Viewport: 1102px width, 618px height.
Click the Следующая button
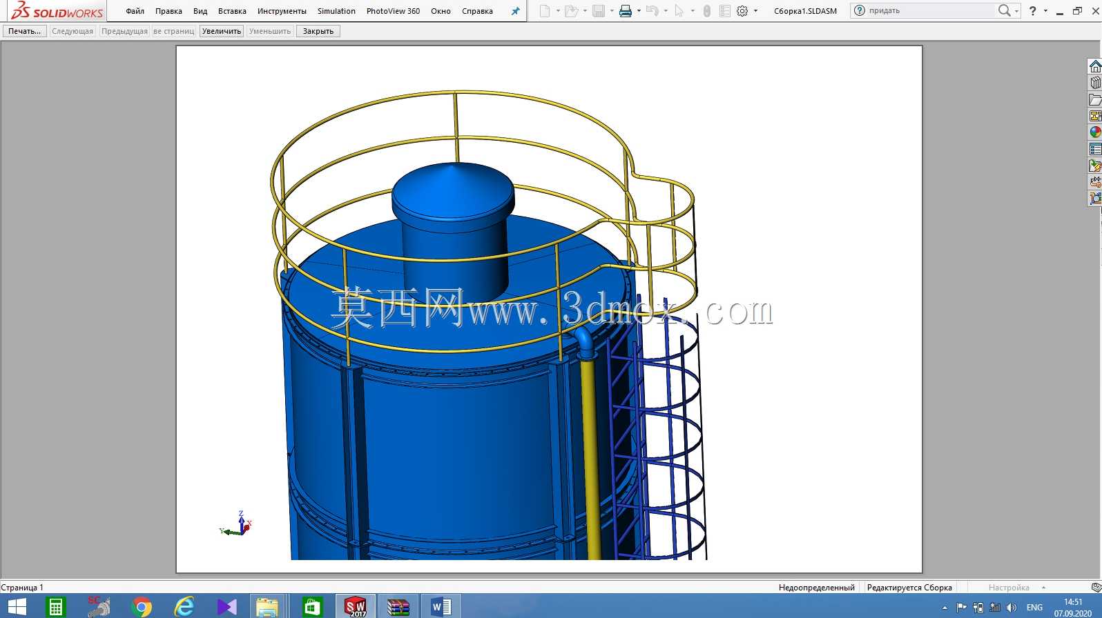point(72,31)
